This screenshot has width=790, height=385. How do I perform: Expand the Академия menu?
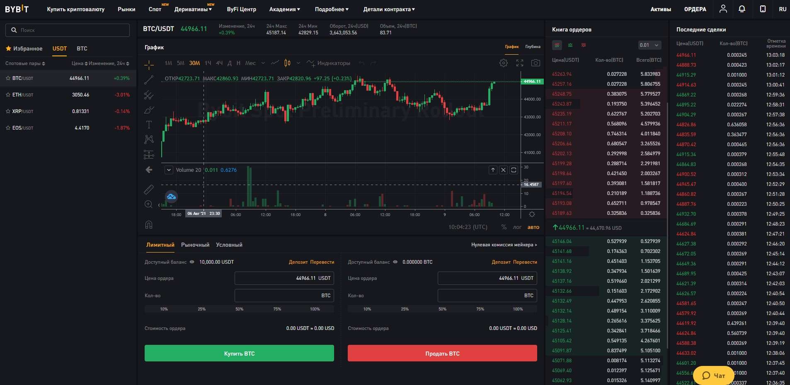pos(285,9)
